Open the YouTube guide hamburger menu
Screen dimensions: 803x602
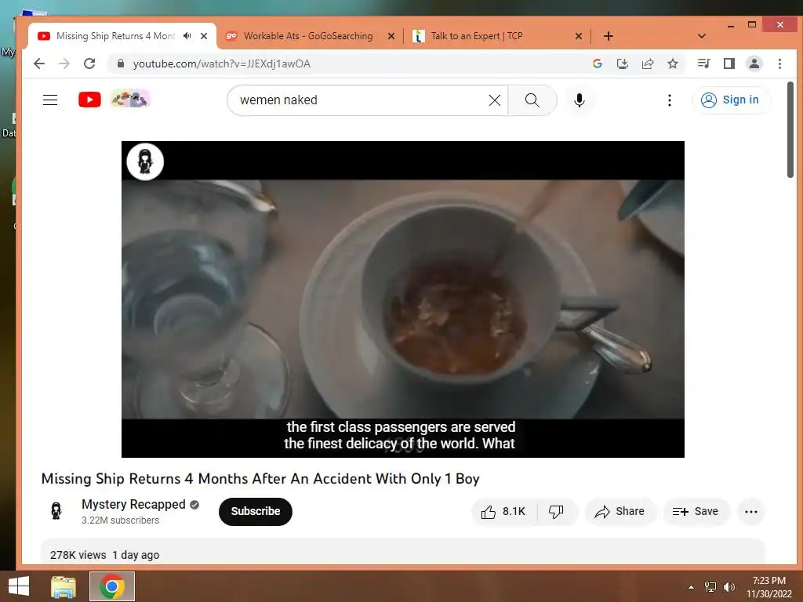coord(50,100)
